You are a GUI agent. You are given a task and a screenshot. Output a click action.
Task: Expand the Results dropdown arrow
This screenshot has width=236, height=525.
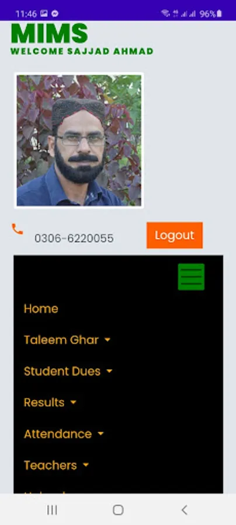coord(74,402)
